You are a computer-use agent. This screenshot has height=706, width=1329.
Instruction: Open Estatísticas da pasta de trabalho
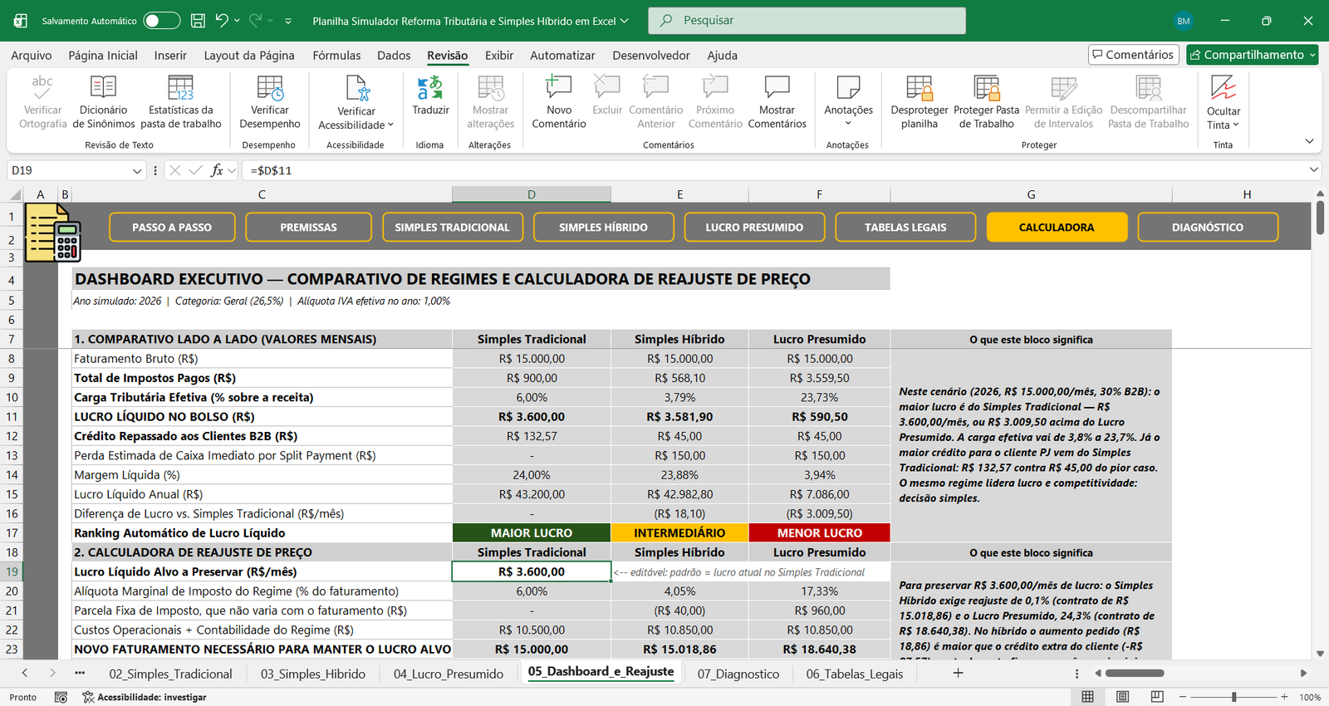pos(180,102)
